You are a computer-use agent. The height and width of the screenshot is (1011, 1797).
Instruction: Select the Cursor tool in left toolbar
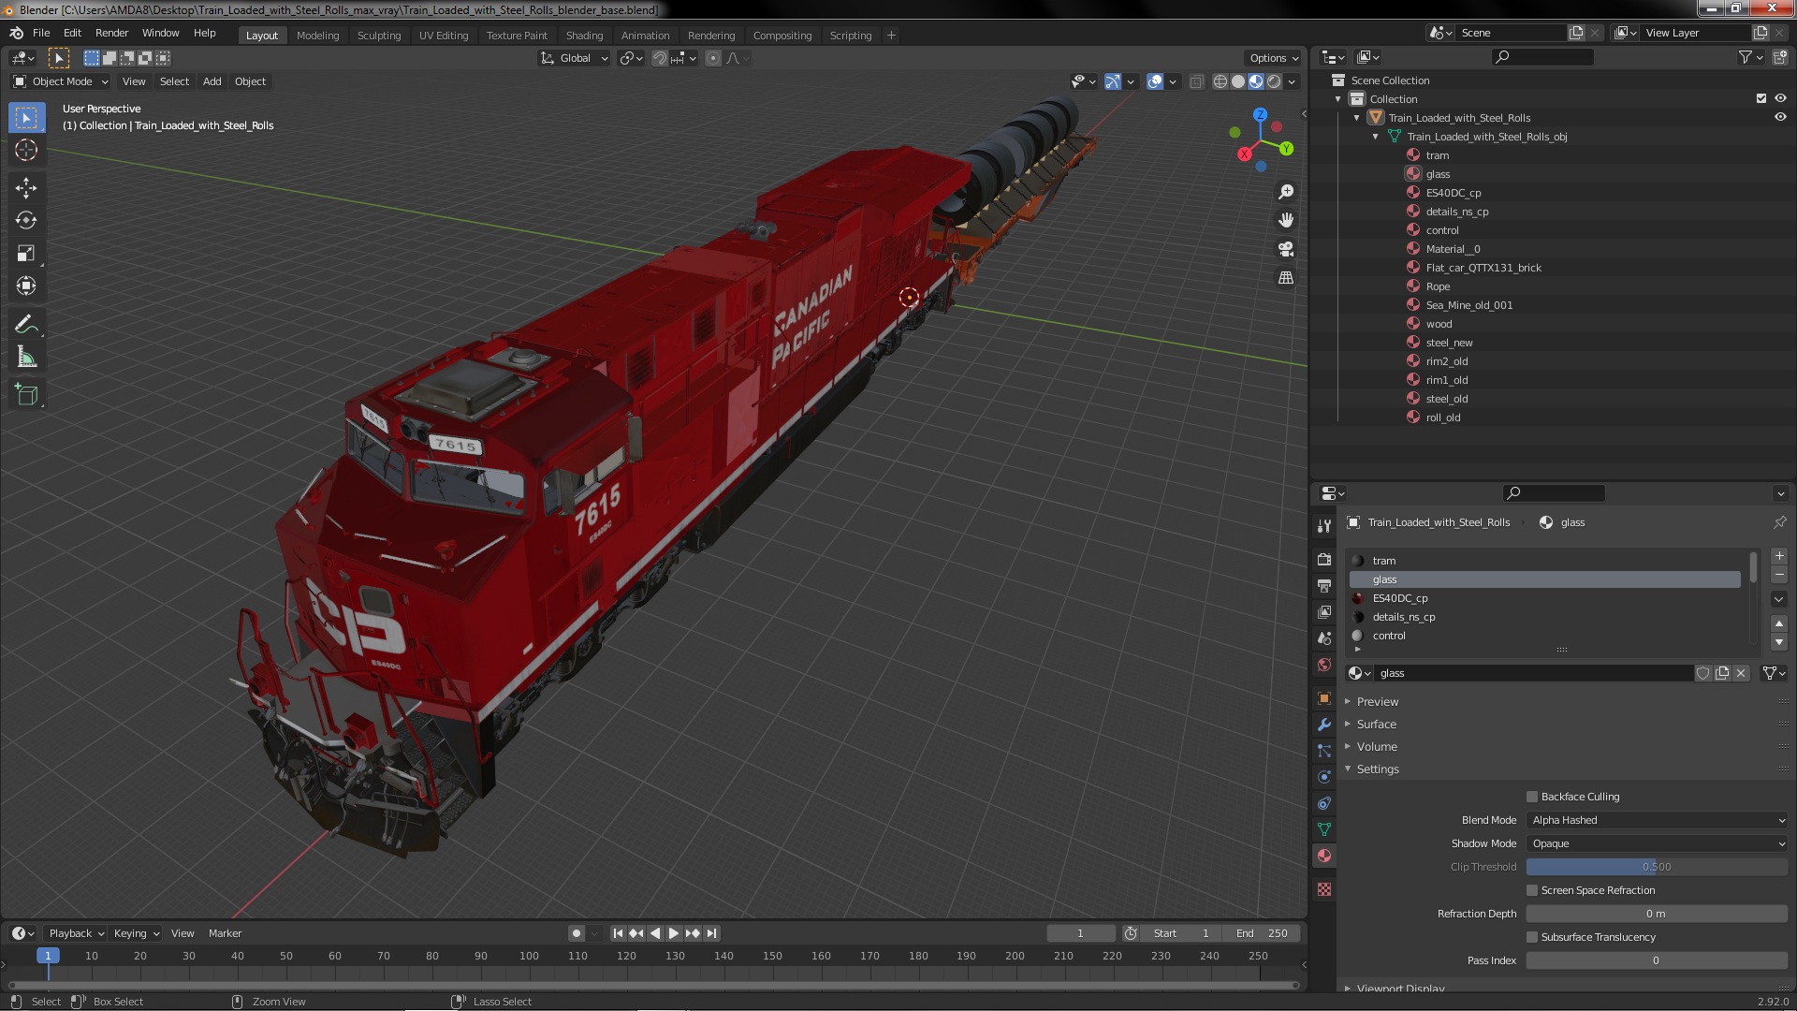point(26,150)
